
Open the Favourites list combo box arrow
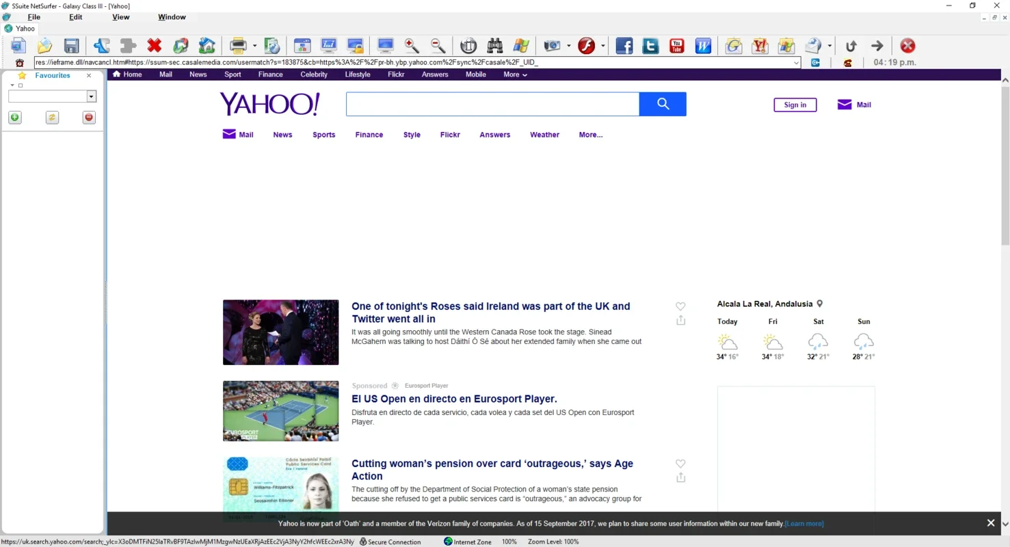point(91,97)
